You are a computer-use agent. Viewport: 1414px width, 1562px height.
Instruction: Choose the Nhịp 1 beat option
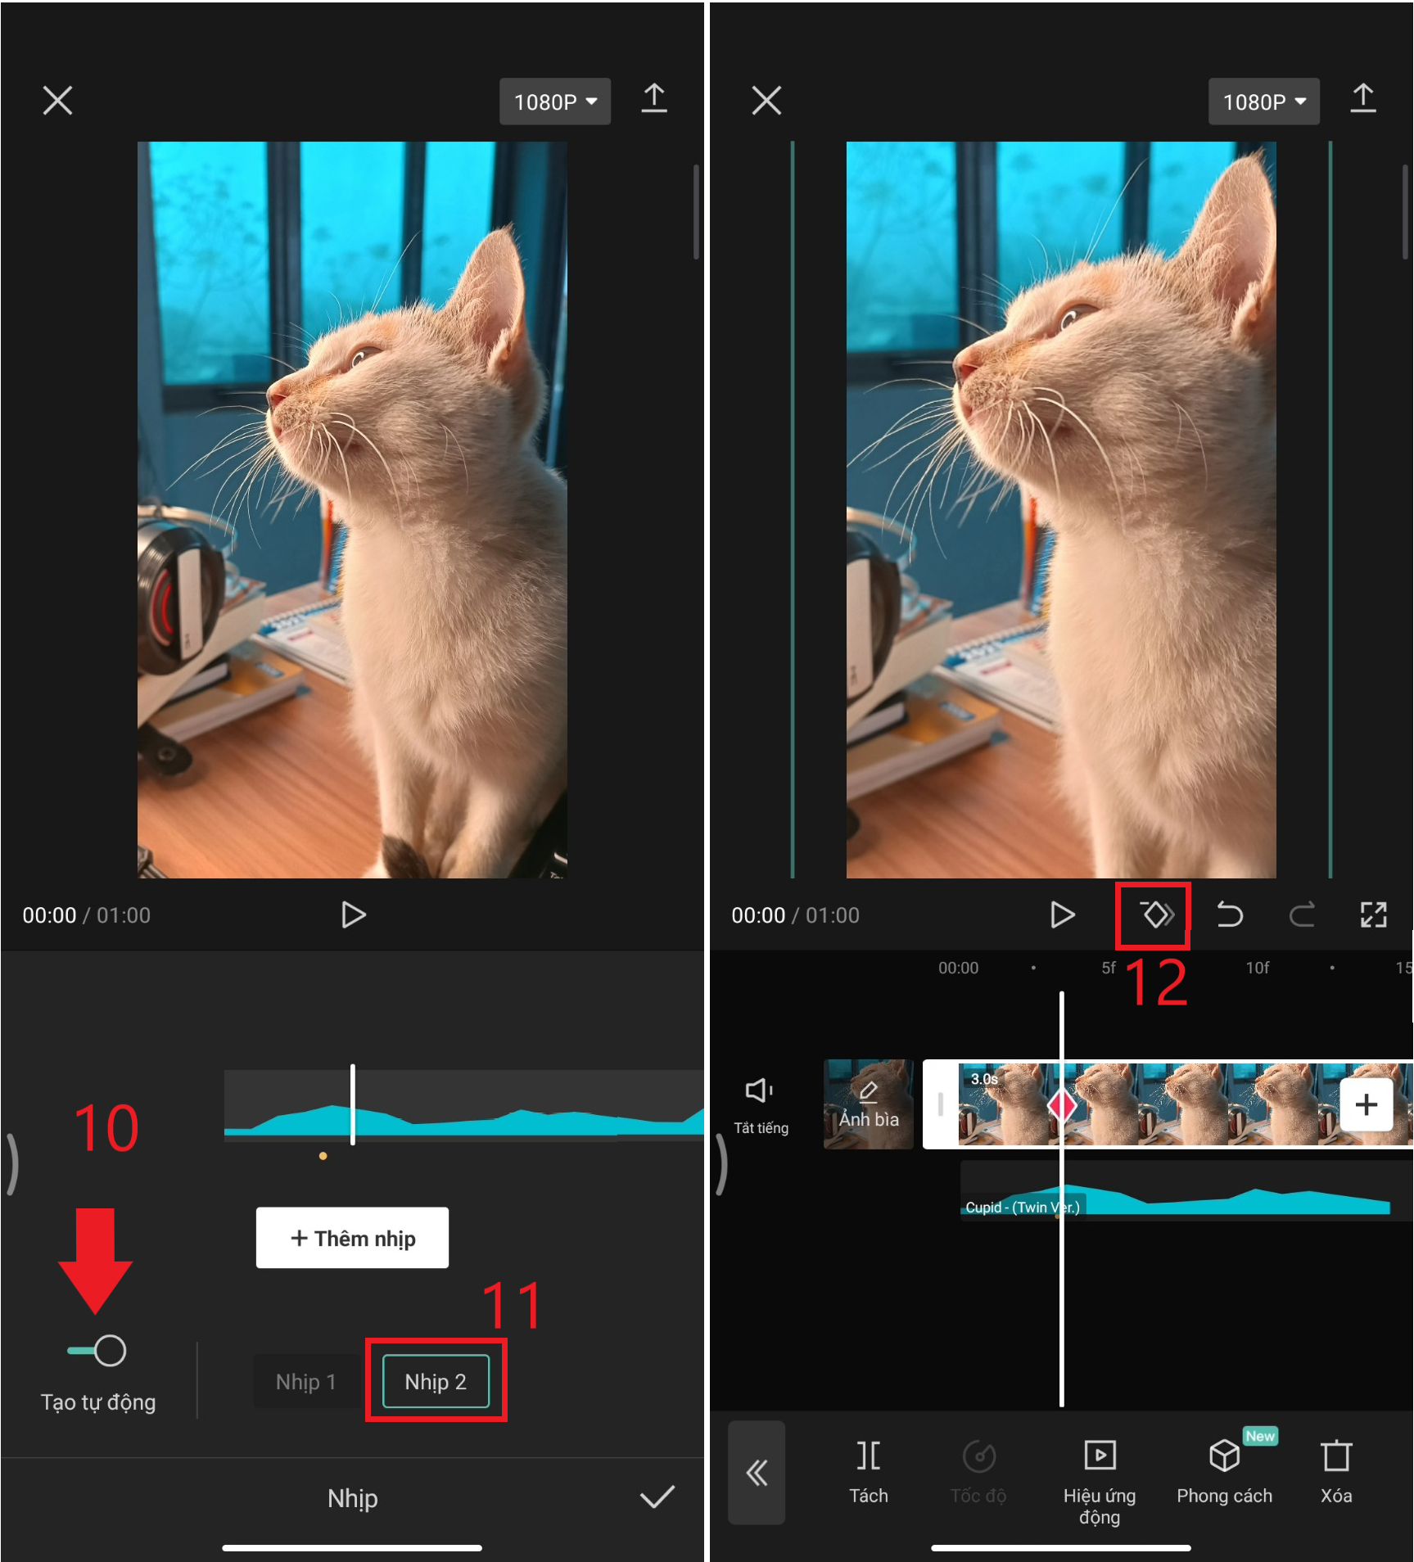tap(306, 1382)
